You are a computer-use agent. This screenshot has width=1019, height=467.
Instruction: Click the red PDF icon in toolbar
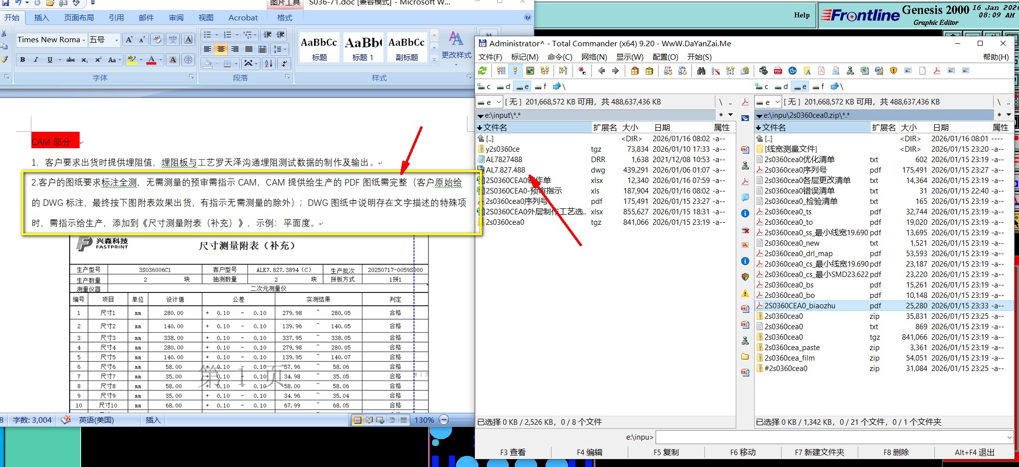click(x=778, y=71)
